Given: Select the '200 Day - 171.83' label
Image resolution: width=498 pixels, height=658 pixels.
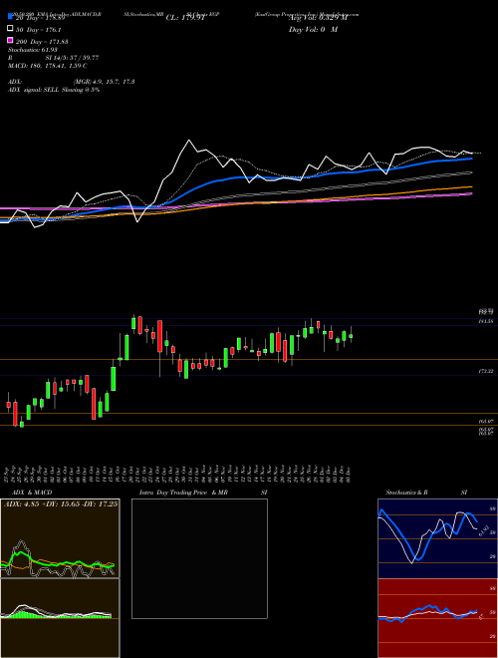Looking at the screenshot, I should pyautogui.click(x=42, y=42).
